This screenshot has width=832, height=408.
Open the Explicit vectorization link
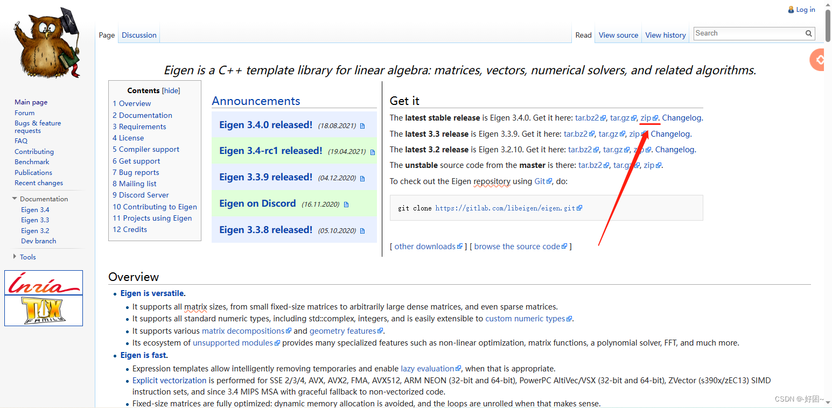tap(170, 381)
